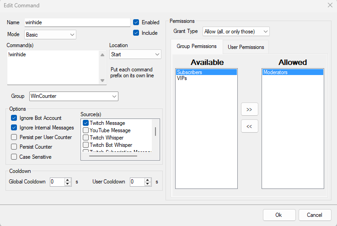337x226 pixels.
Task: Uncheck Twitch Message source
Action: (x=86, y=123)
